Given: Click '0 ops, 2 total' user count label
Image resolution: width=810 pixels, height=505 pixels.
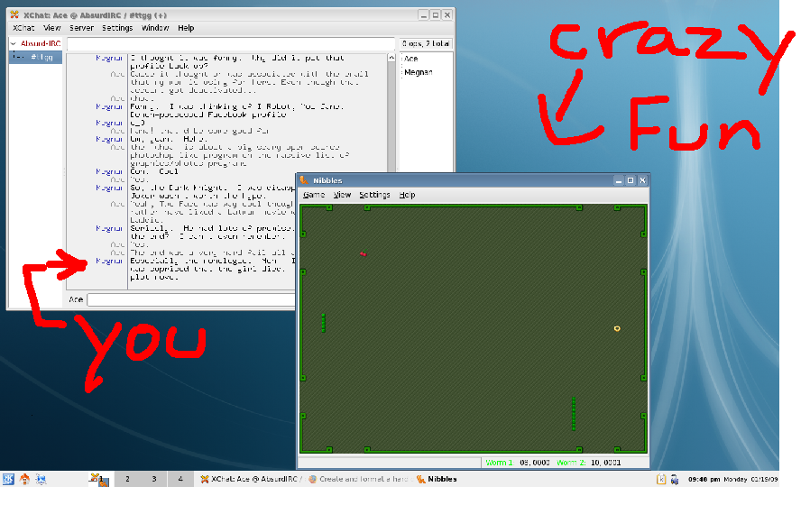Looking at the screenshot, I should tap(426, 44).
